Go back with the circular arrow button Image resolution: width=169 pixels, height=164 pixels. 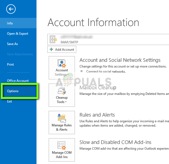tap(11, 9)
